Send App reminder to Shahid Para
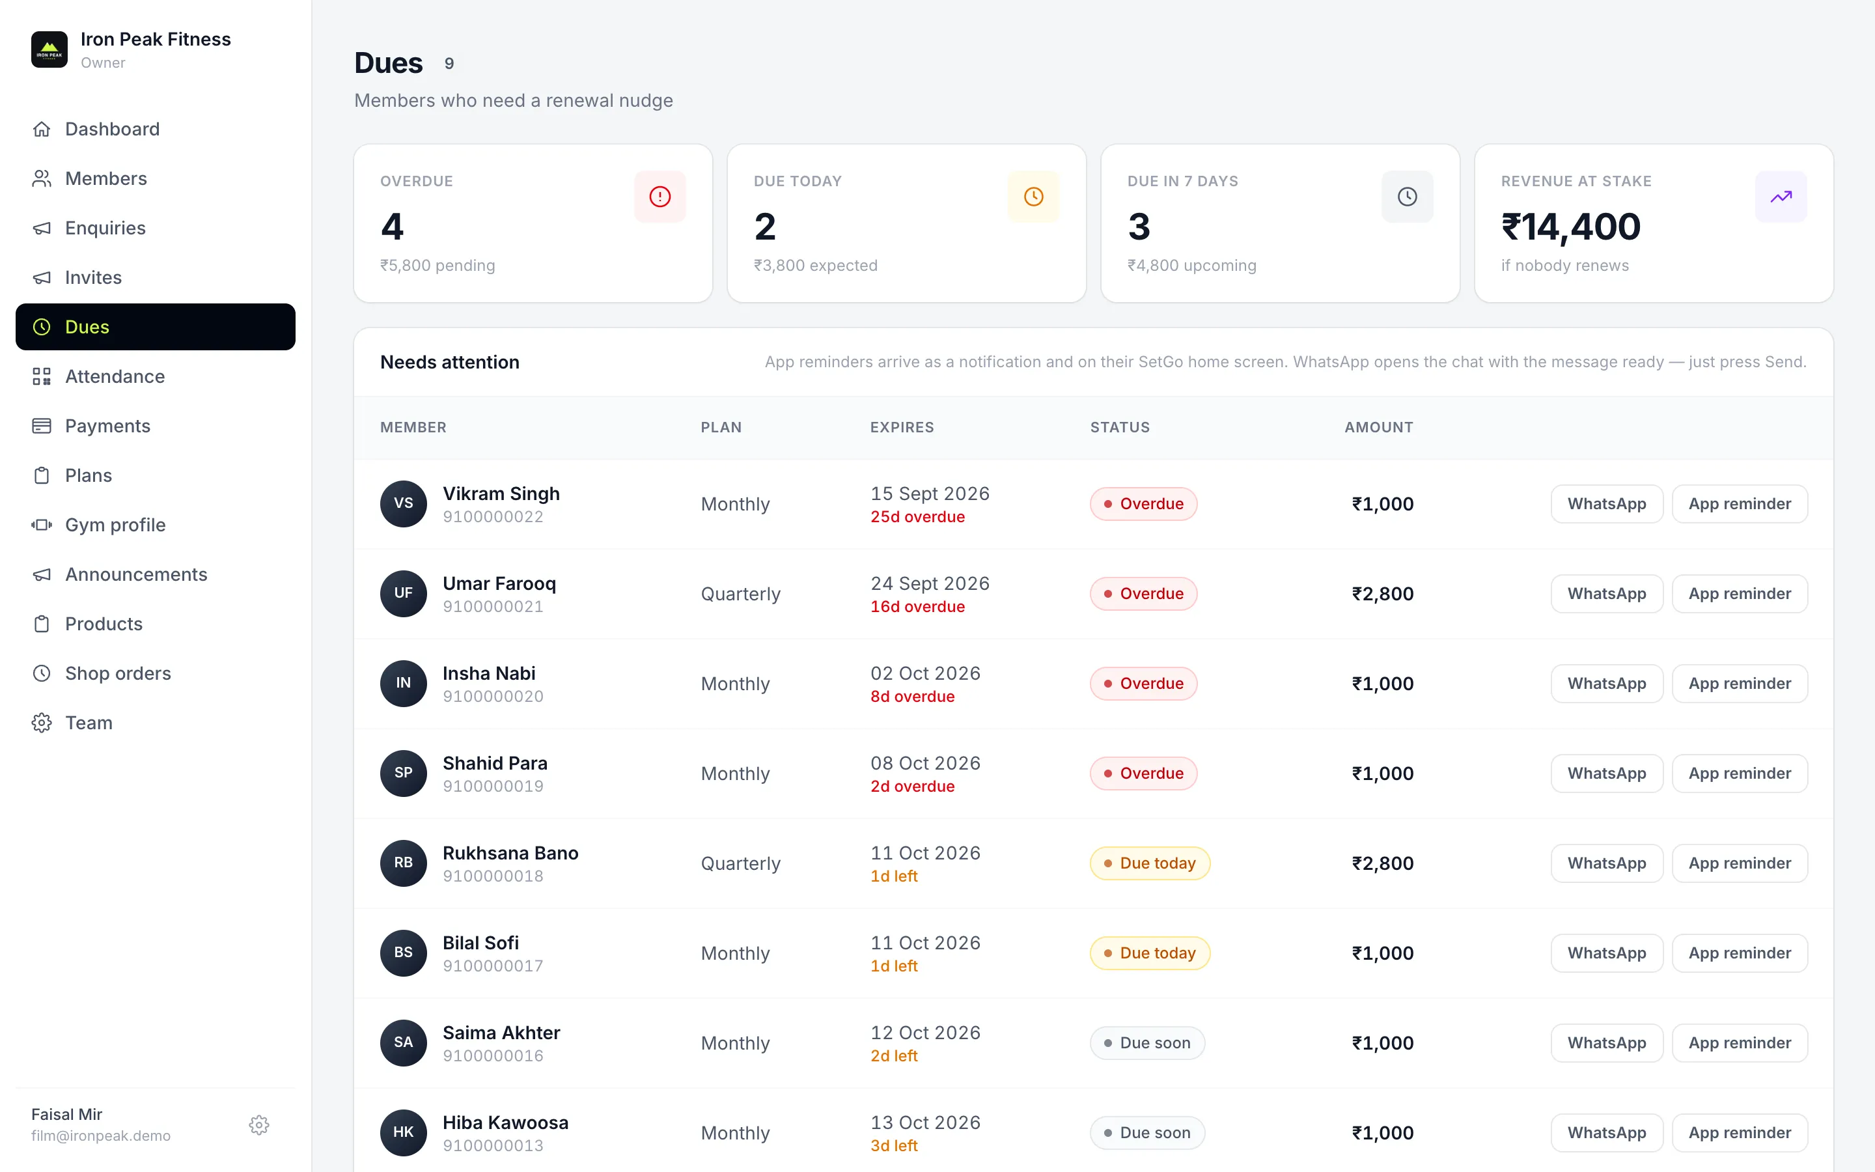The image size is (1875, 1172). coord(1740,774)
